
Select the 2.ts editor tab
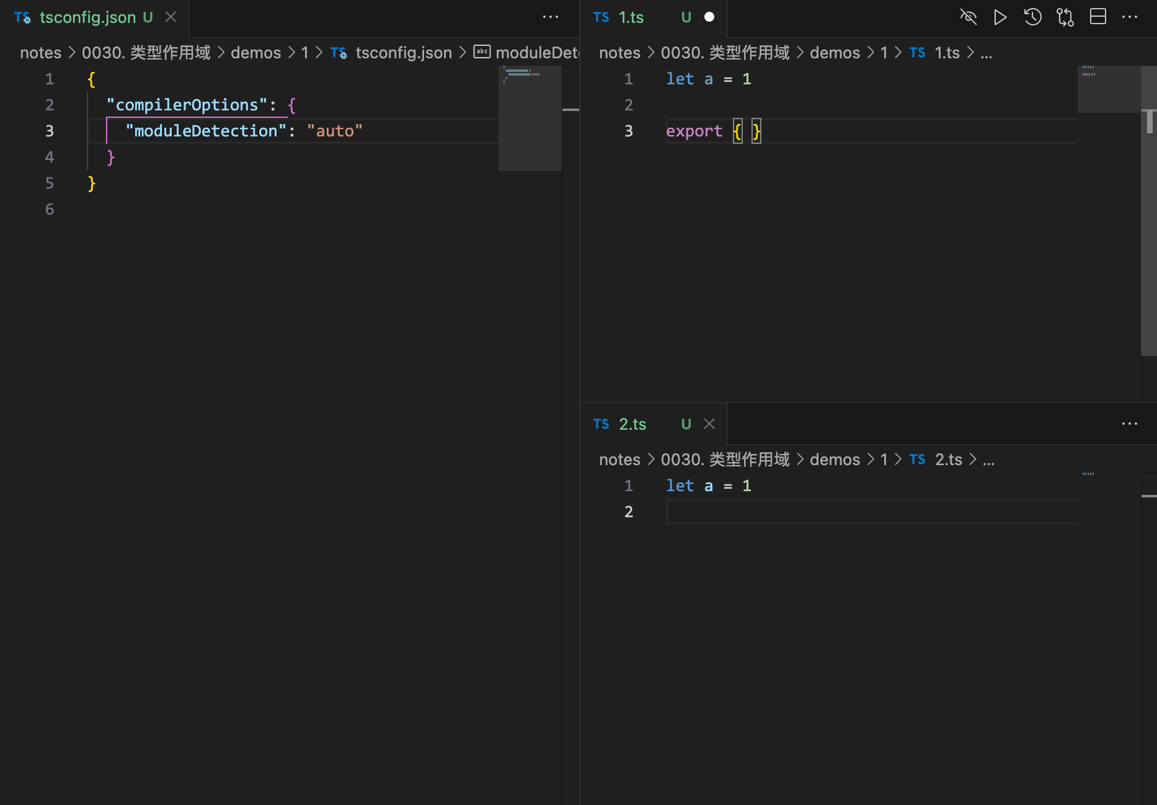coord(632,424)
